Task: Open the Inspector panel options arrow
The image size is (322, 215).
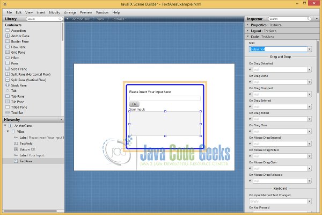Action: click(317, 19)
